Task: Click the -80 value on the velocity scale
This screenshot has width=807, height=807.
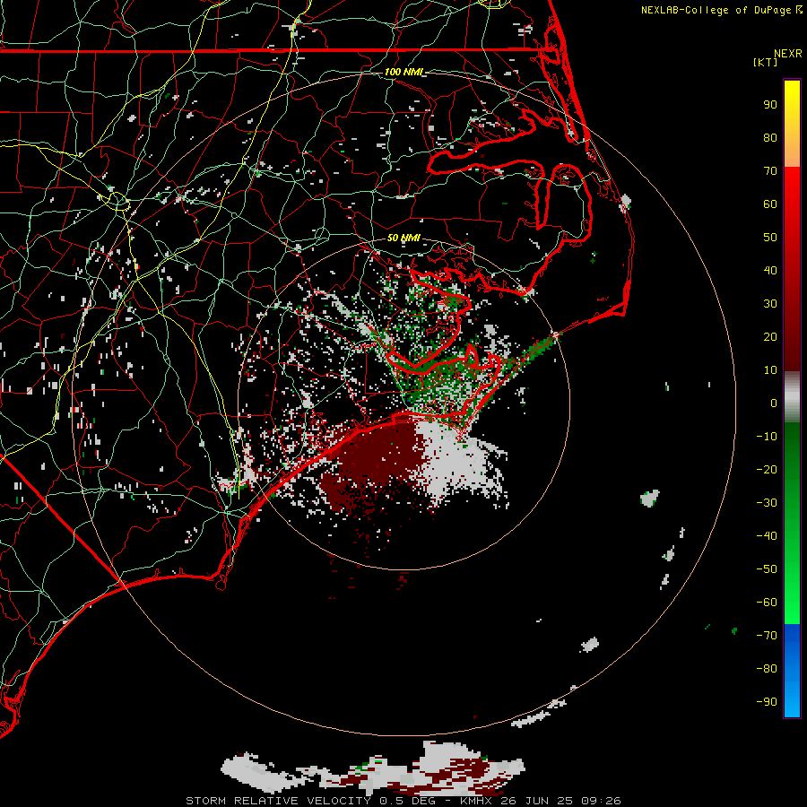Action: [x=767, y=669]
